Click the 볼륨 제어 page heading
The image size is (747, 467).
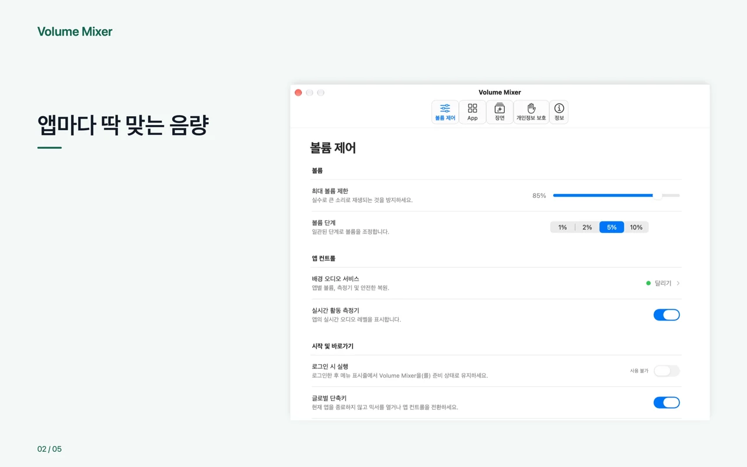[333, 148]
